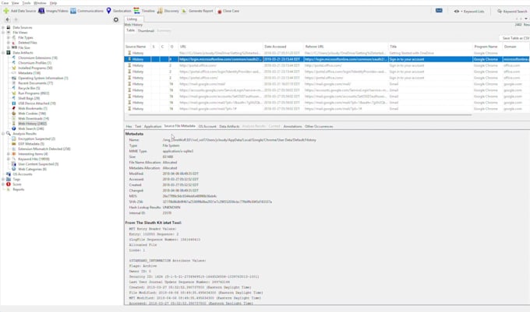530x312 pixels.
Task: Click the Generate Report toolbar icon
Action: (x=184, y=11)
